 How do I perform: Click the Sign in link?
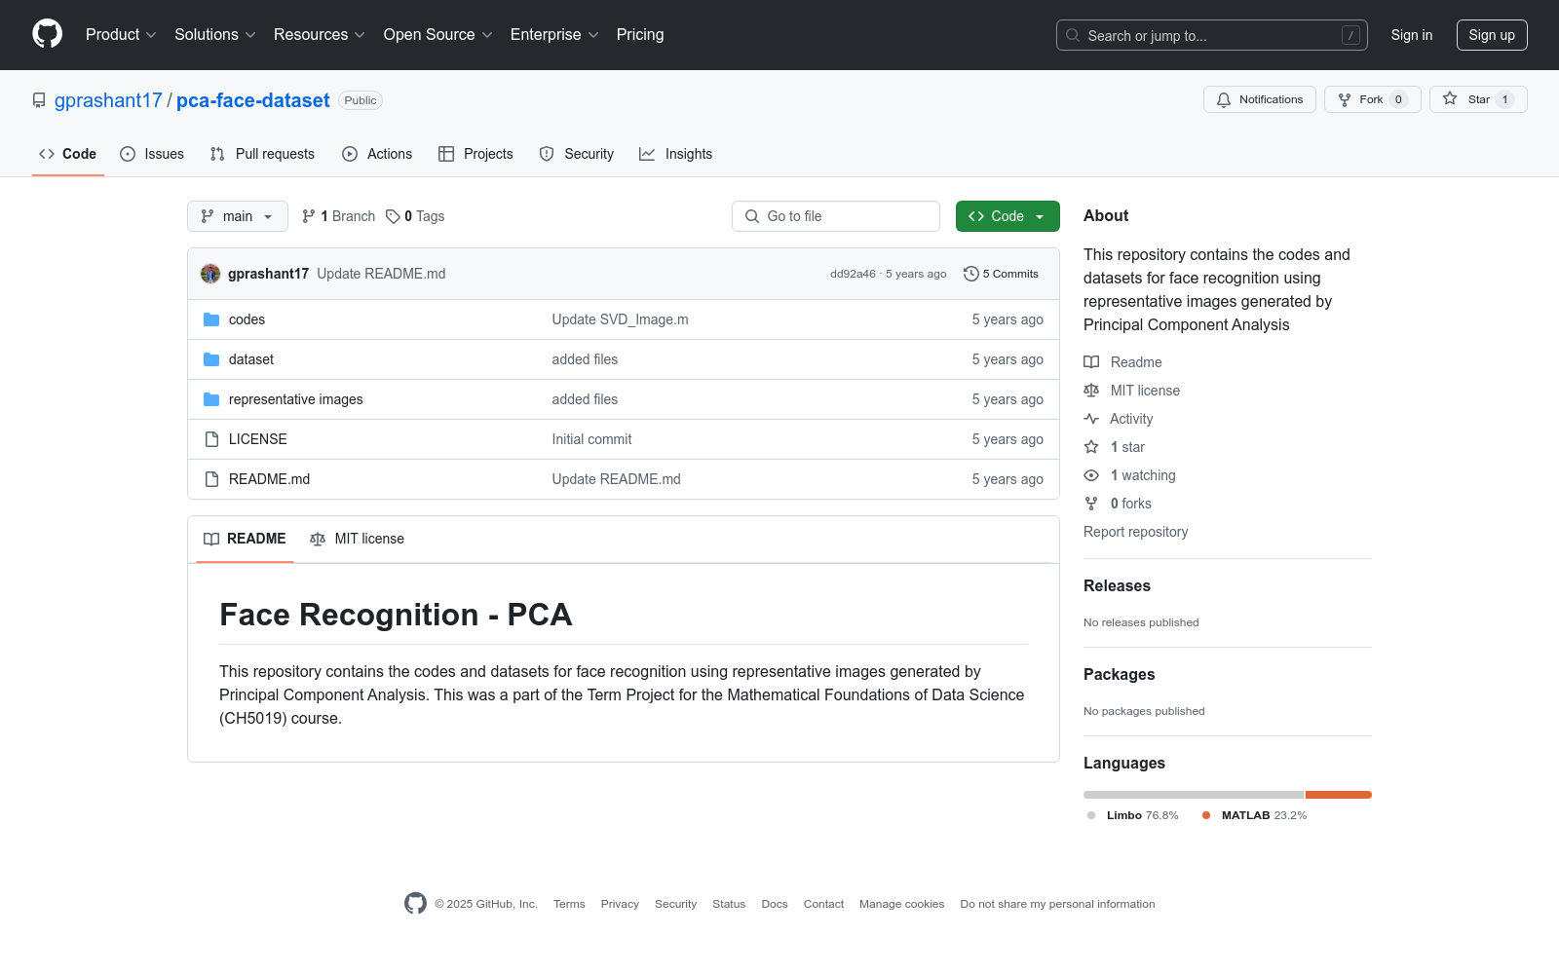click(1412, 35)
